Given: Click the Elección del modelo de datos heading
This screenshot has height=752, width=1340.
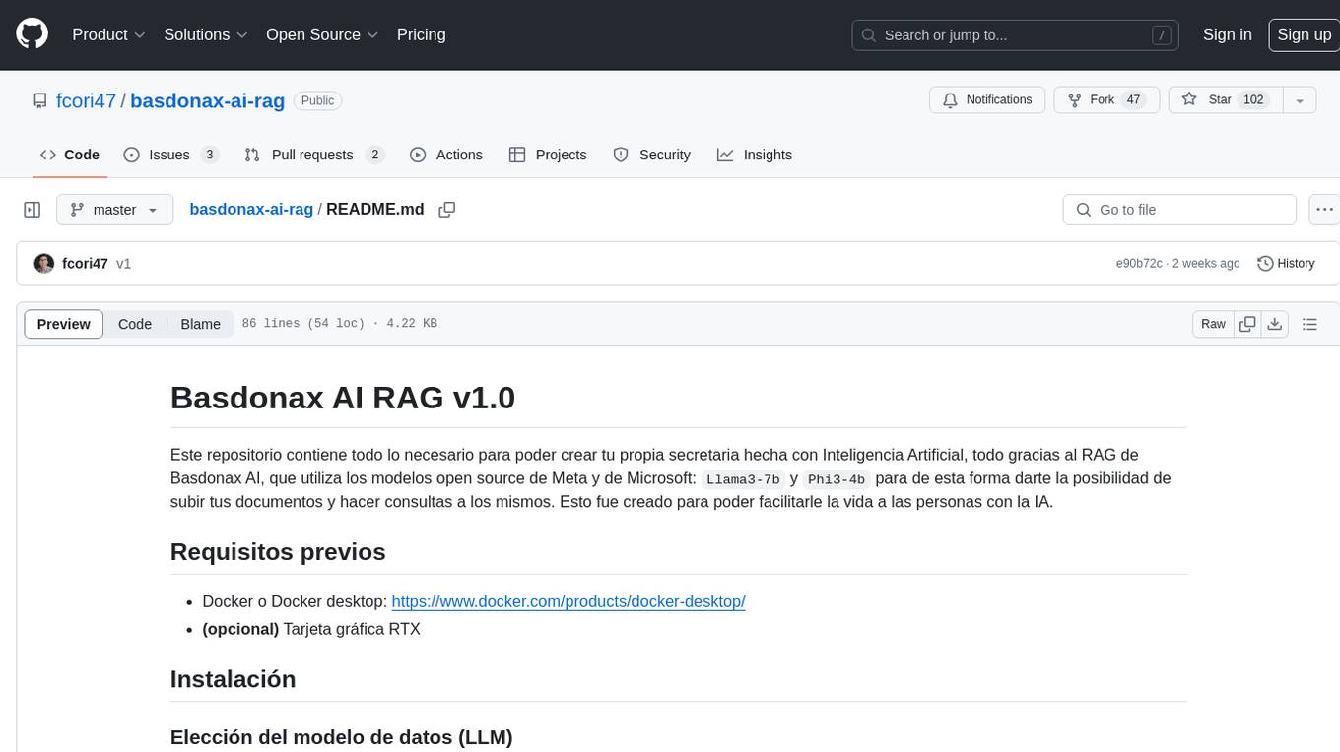Looking at the screenshot, I should point(342,737).
